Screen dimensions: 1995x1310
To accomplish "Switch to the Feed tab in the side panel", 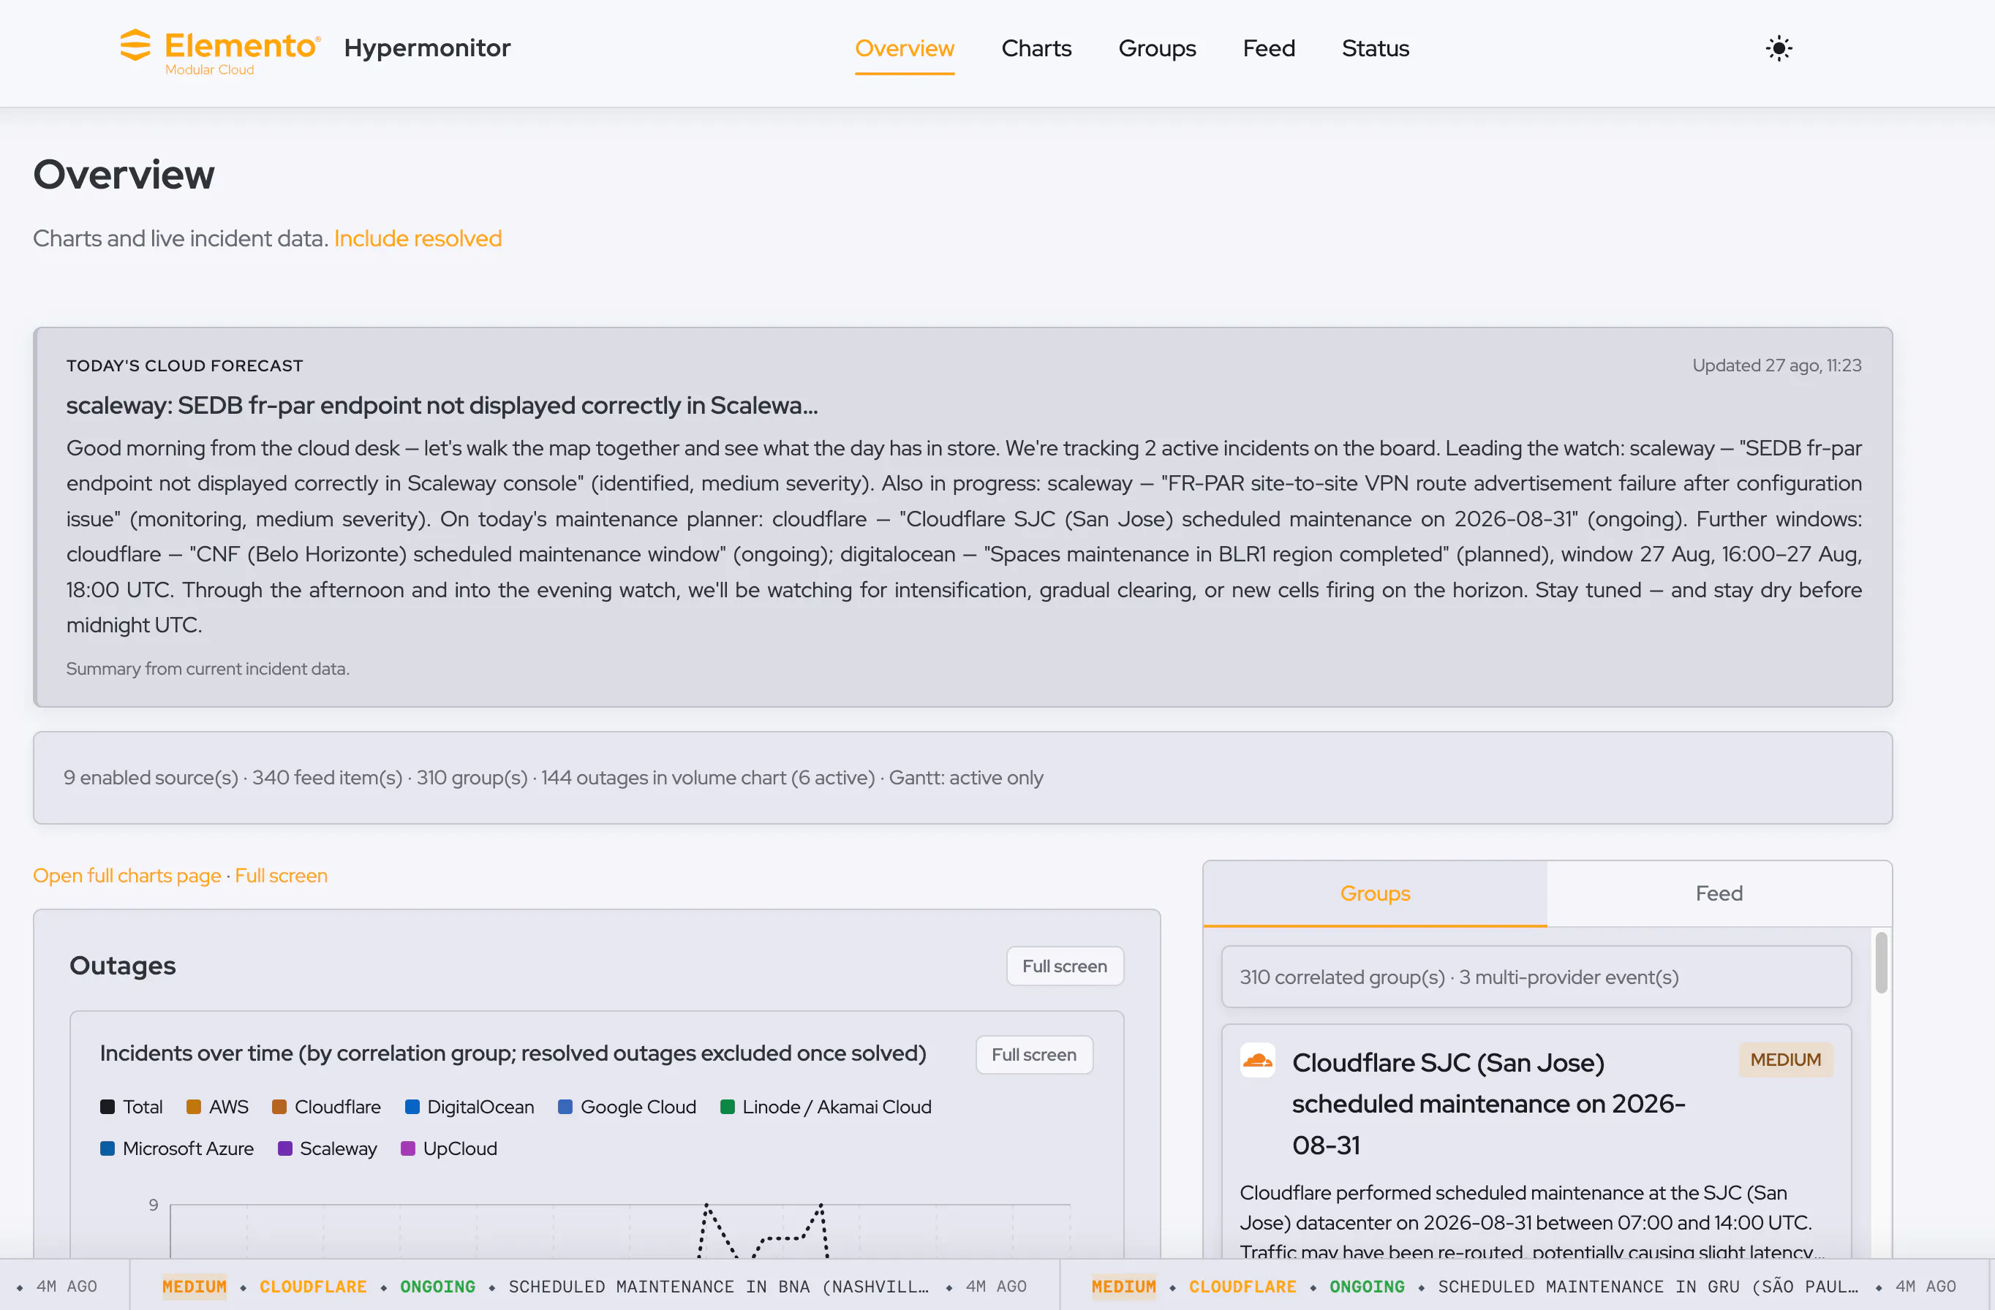I will pos(1719,893).
